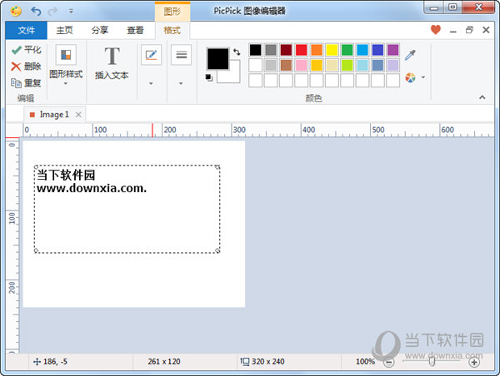
Task: Pick the orange palette swatch
Action: pos(317,50)
